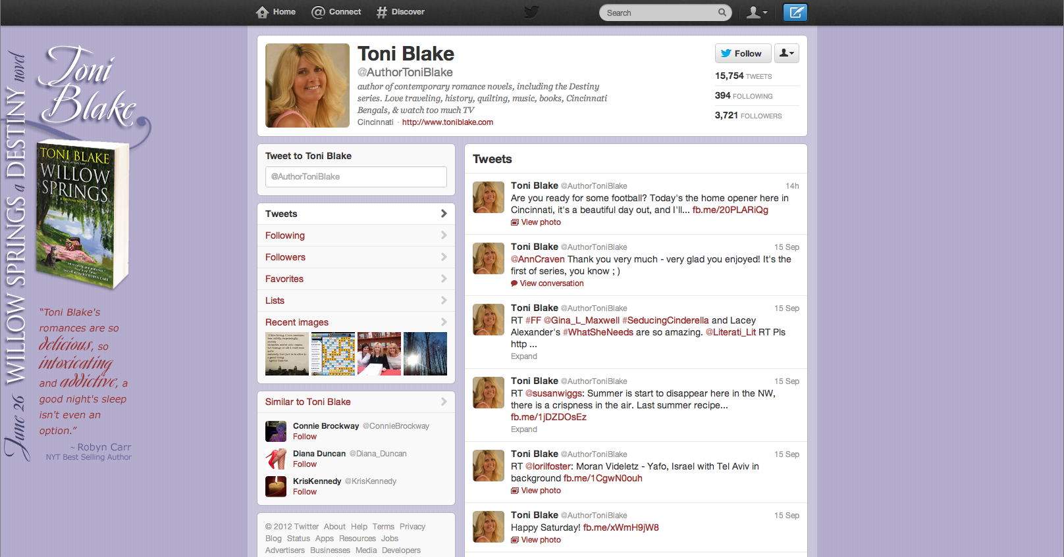This screenshot has height=557, width=1064.
Task: View photo on the Happy Saturday tweet
Action: [x=541, y=540]
